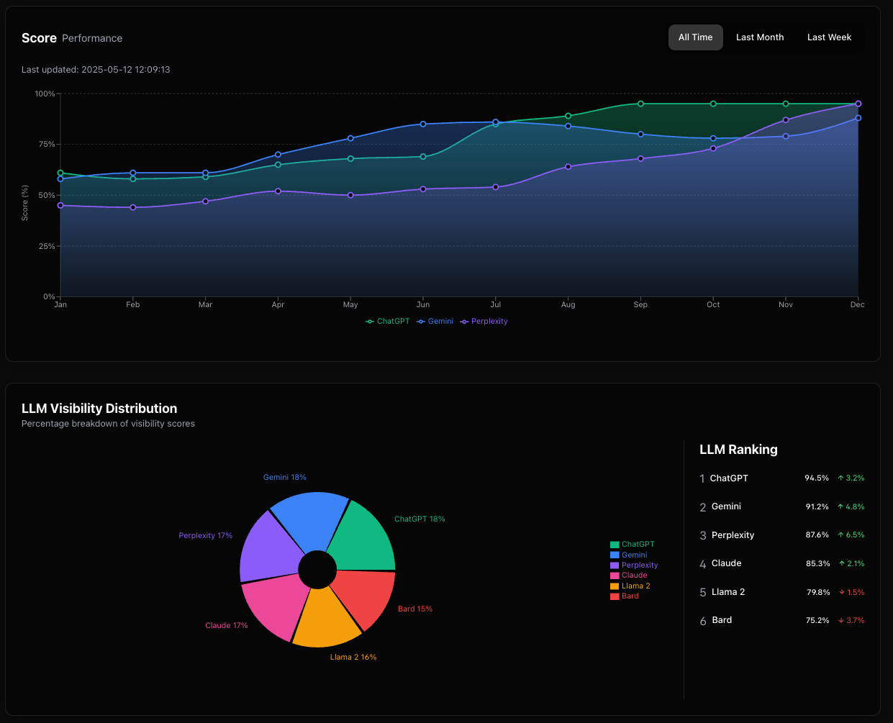Toggle Perplexity series in line chart legend
Screen dimensions: 893x723
(x=484, y=322)
